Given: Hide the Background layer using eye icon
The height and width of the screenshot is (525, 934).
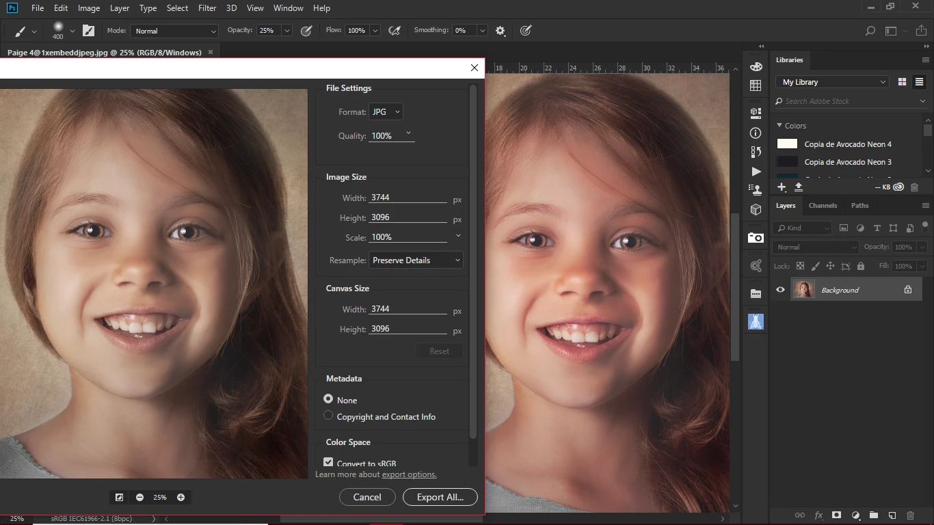Looking at the screenshot, I should [x=780, y=290].
